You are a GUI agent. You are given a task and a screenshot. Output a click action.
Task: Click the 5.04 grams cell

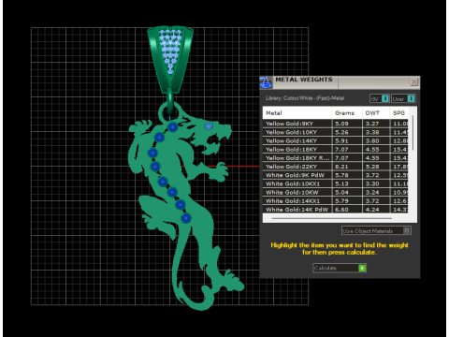(x=341, y=193)
